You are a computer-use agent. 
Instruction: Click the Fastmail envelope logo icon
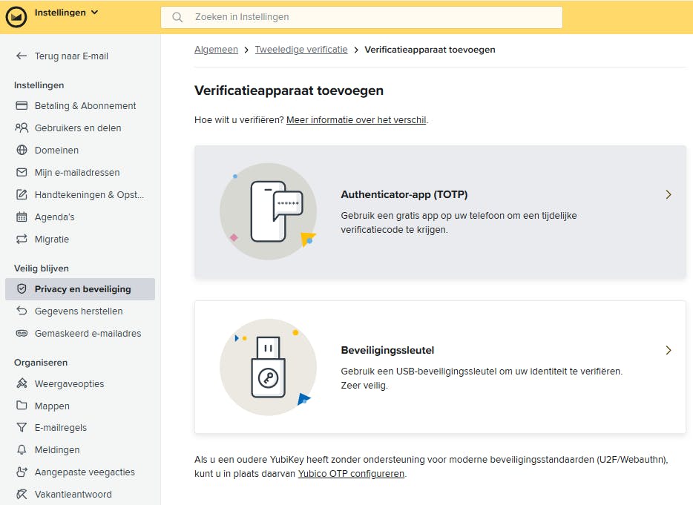(16, 16)
